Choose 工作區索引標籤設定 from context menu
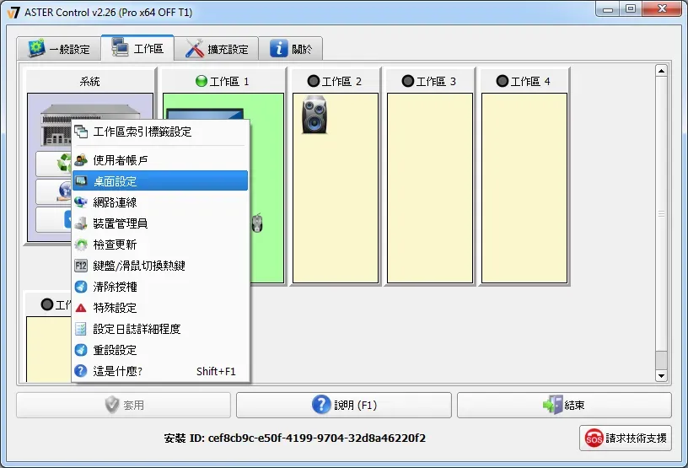The width and height of the screenshot is (688, 468). pos(160,132)
